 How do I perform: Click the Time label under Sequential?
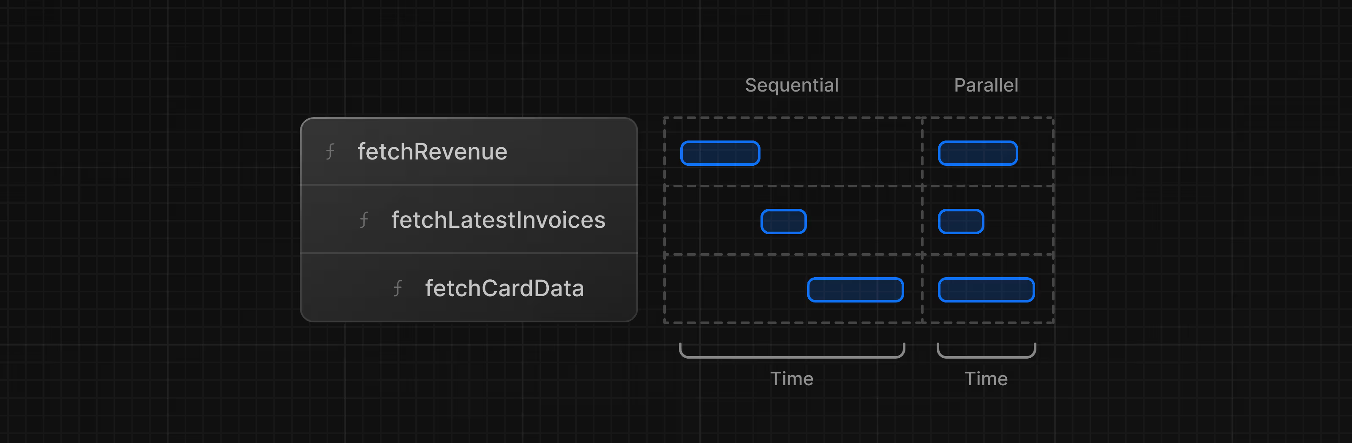click(x=791, y=378)
